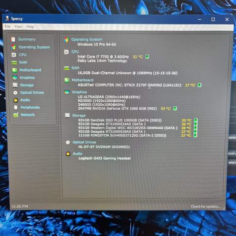
Task: Select Network icon in sidebar
Action: click(16, 115)
